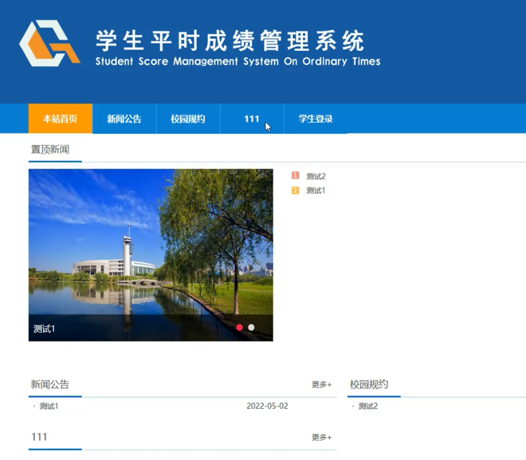Screen dimensions: 526x460
Task: Select the red carousel indicator dot
Action: click(x=240, y=327)
